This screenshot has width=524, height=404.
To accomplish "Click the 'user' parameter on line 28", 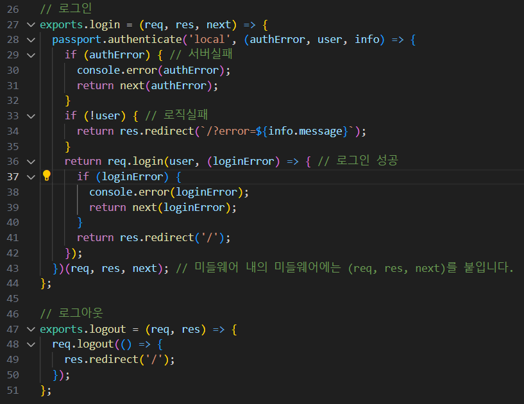I will coord(330,40).
